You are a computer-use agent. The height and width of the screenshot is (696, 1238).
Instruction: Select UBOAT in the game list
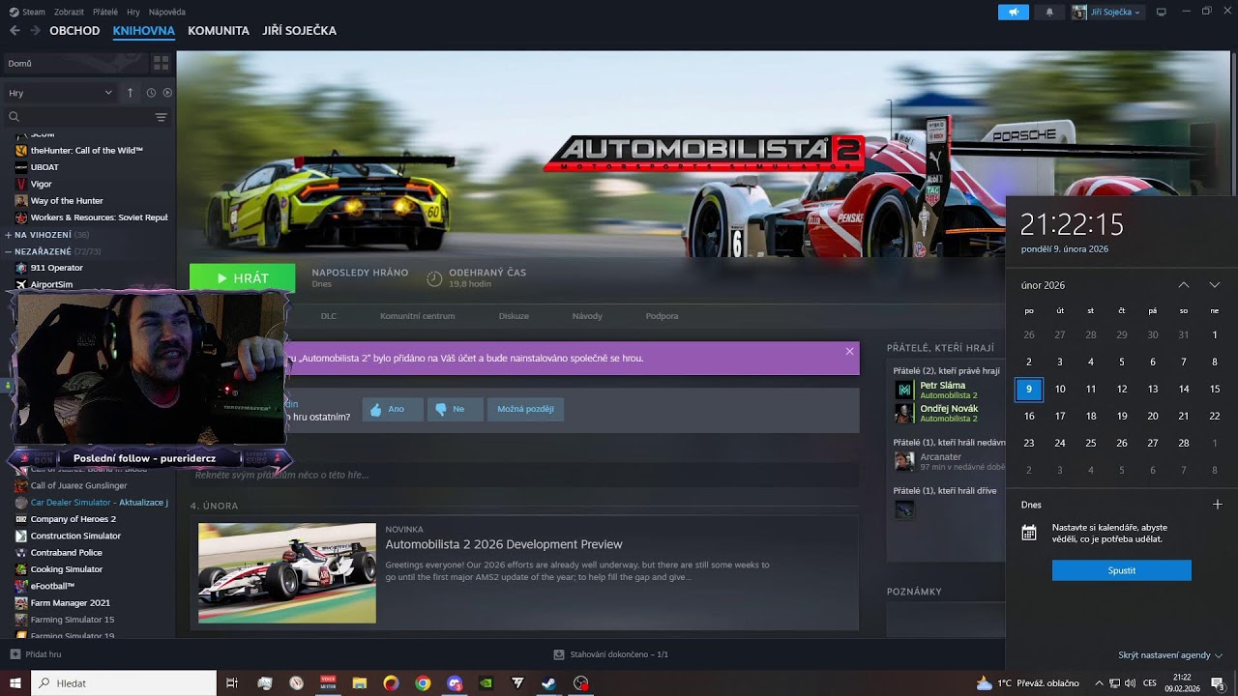tap(44, 167)
